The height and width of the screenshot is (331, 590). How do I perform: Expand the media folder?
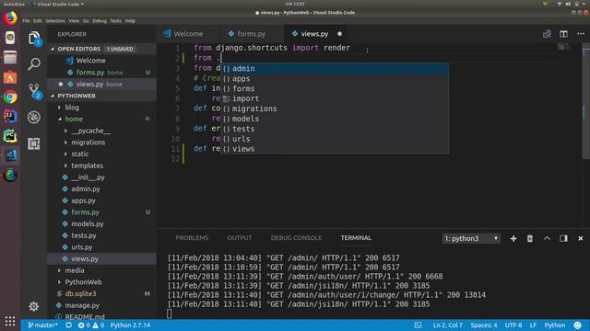pyautogui.click(x=59, y=270)
